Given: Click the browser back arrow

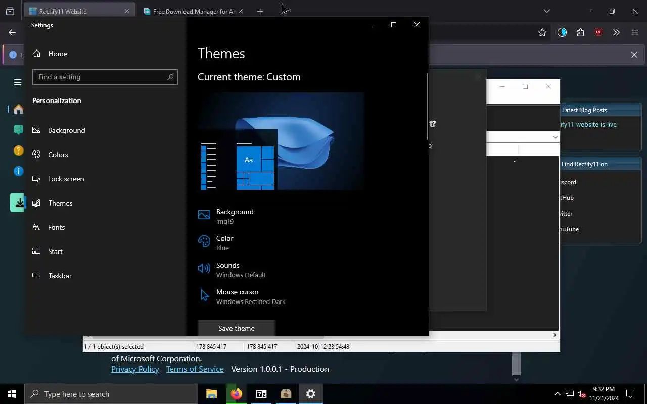Looking at the screenshot, I should tap(12, 32).
